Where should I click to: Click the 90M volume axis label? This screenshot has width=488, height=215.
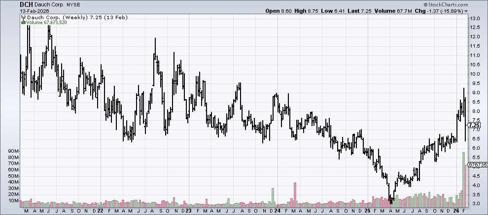pyautogui.click(x=14, y=151)
